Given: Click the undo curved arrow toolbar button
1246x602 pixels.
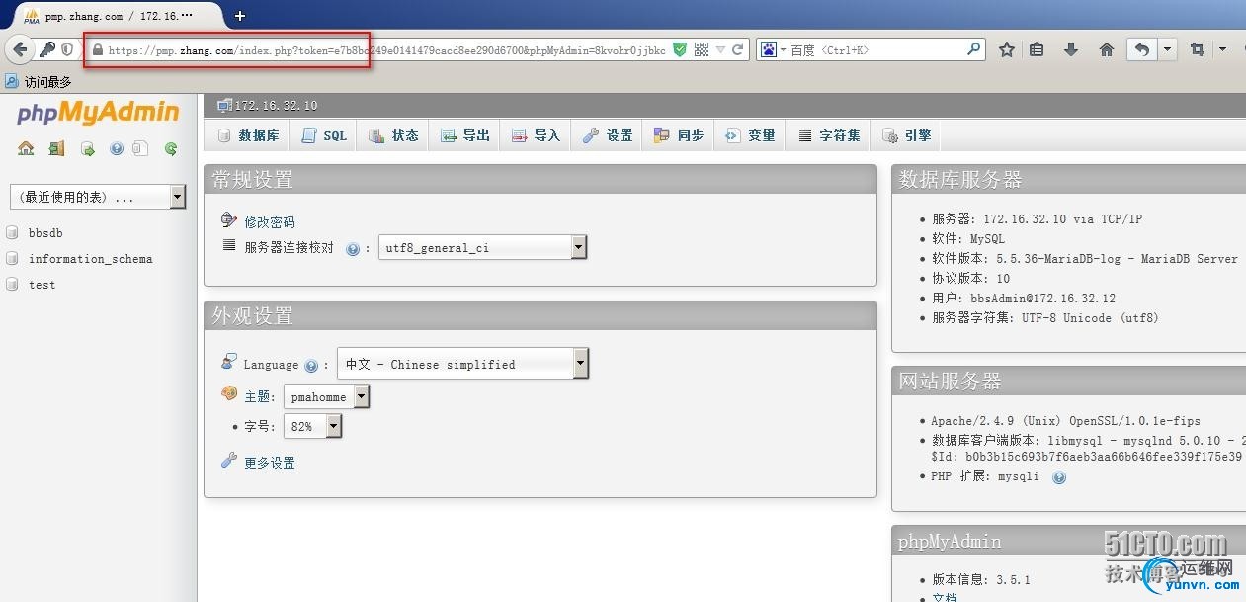Looking at the screenshot, I should click(x=1142, y=49).
